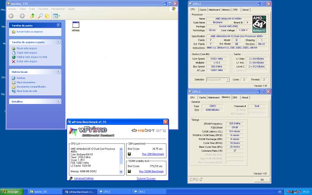Switch to About tab in lower CPU-Z
The image size is (312, 195).
(x=245, y=97)
